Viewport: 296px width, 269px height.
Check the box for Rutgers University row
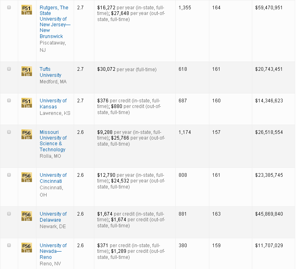click(9, 8)
